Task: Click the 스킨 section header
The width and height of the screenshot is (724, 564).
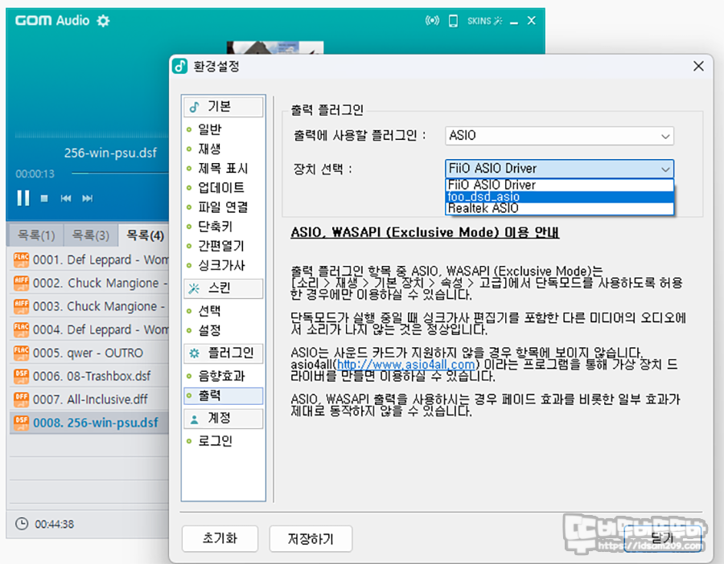Action: pos(224,288)
